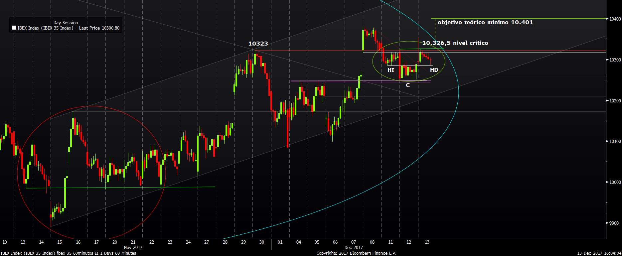Select date label 14 on the time axis
622x256 pixels.
click(x=41, y=242)
